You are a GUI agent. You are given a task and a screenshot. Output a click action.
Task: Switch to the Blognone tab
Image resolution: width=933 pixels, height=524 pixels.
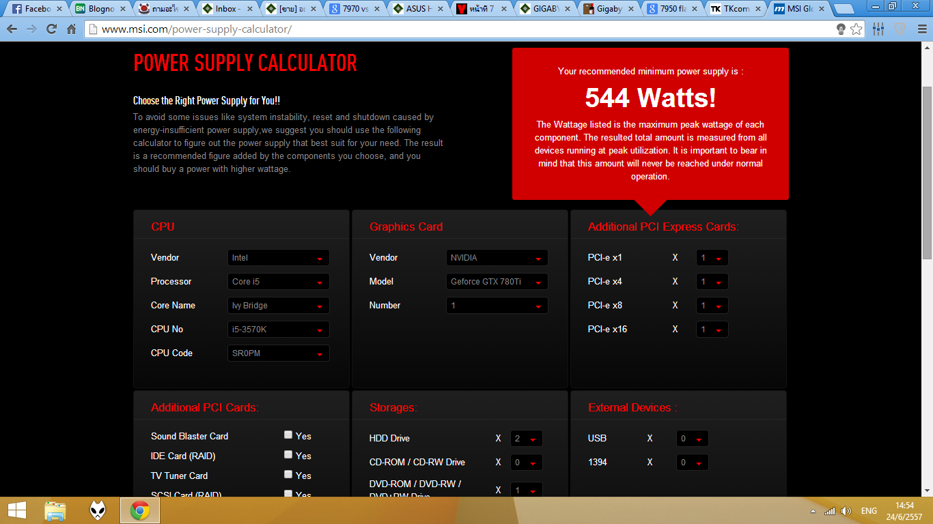(x=100, y=9)
